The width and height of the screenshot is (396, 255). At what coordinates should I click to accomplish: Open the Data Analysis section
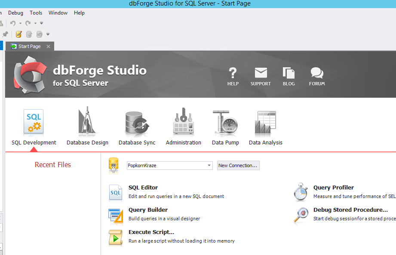(x=265, y=127)
